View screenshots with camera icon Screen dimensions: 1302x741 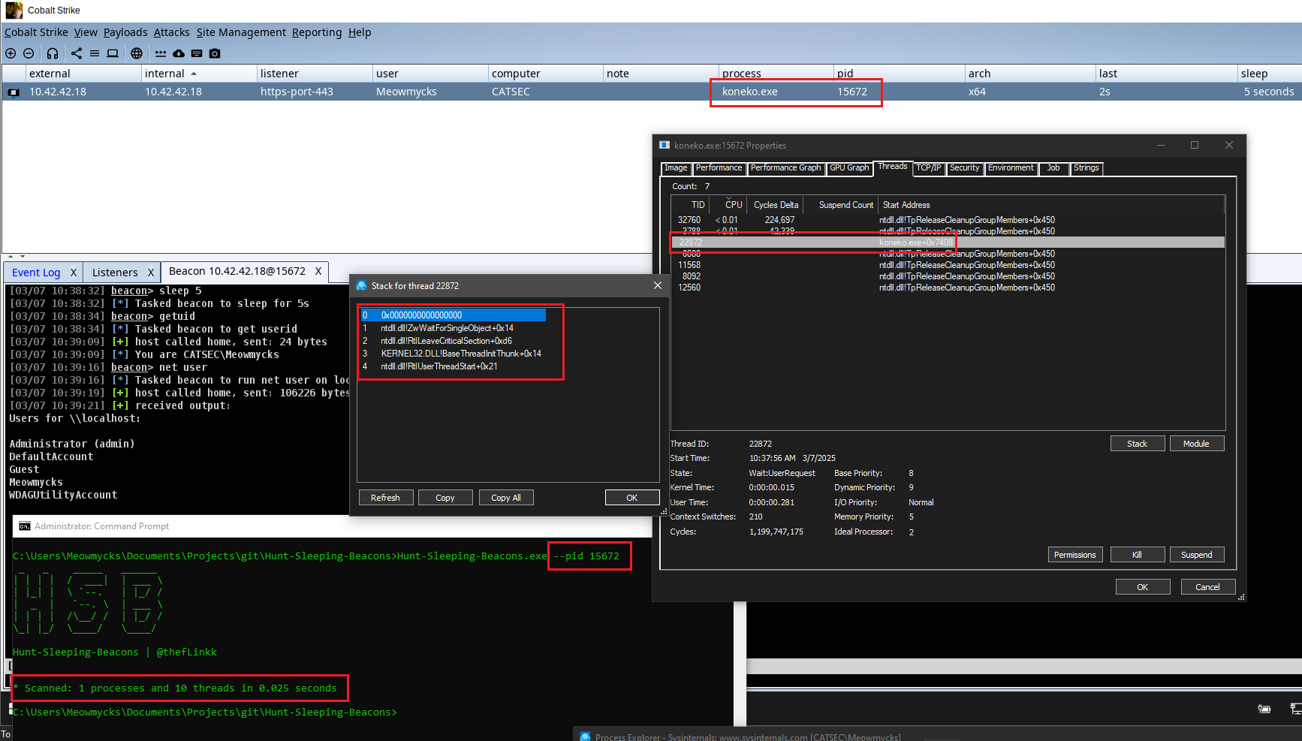coord(215,53)
